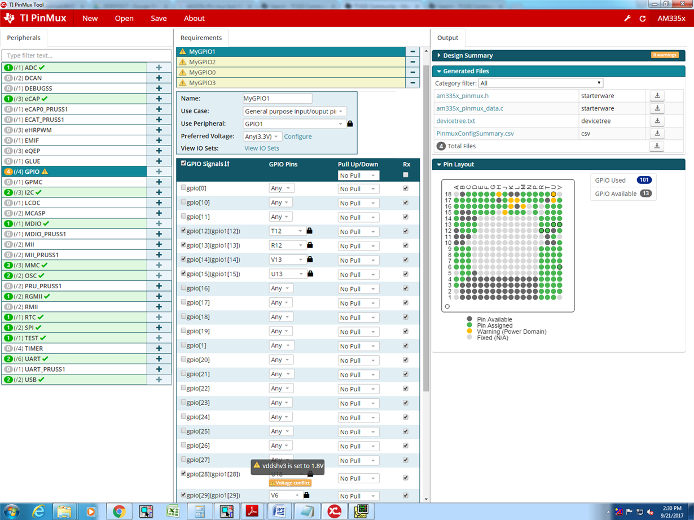Open the Use Peripheral GPIO1 dropdown
694x520 pixels.
click(x=295, y=124)
